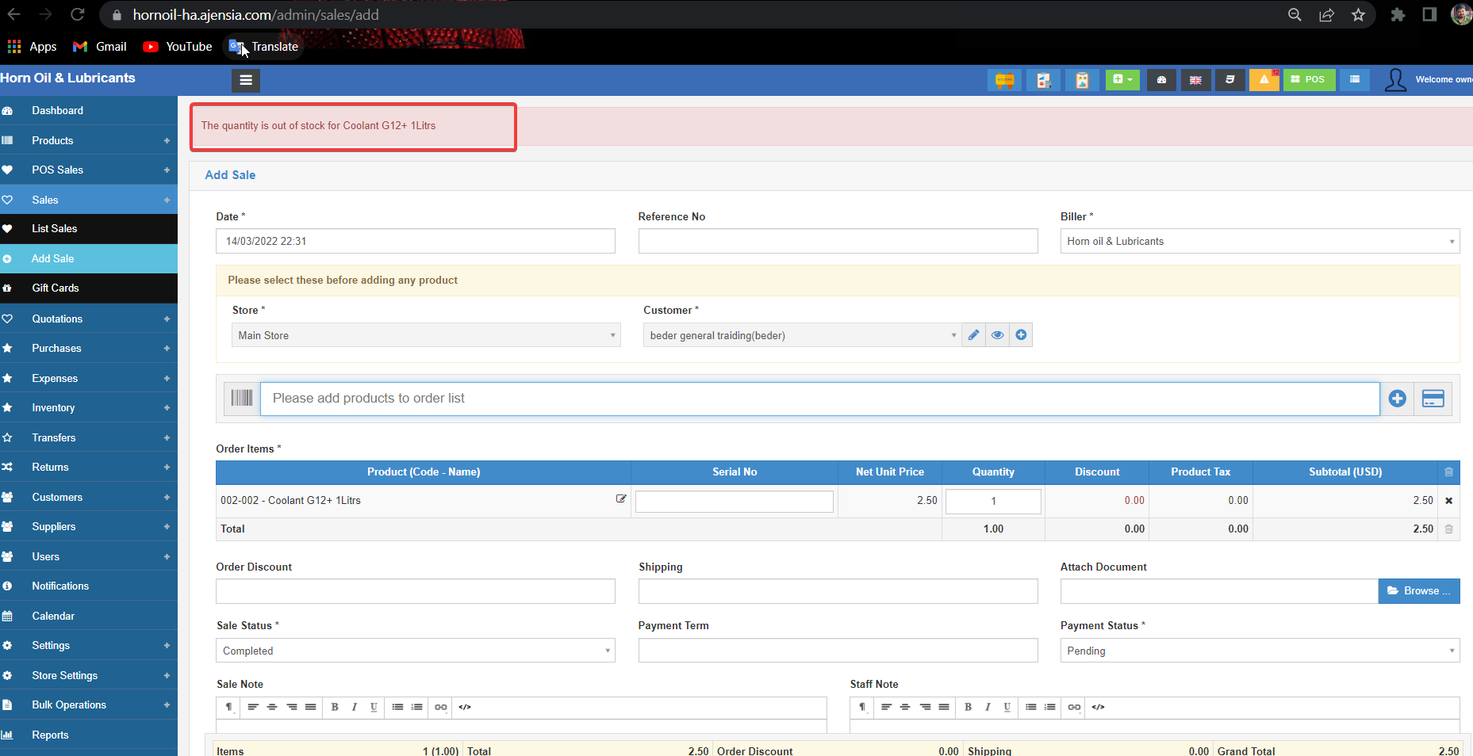
Task: Open the green quick-add plus dropdown
Action: (x=1122, y=79)
